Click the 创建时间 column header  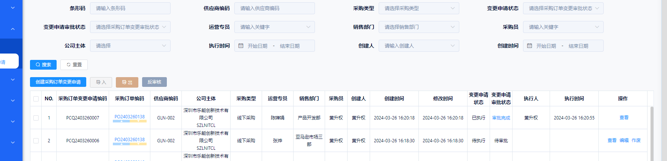394,98
